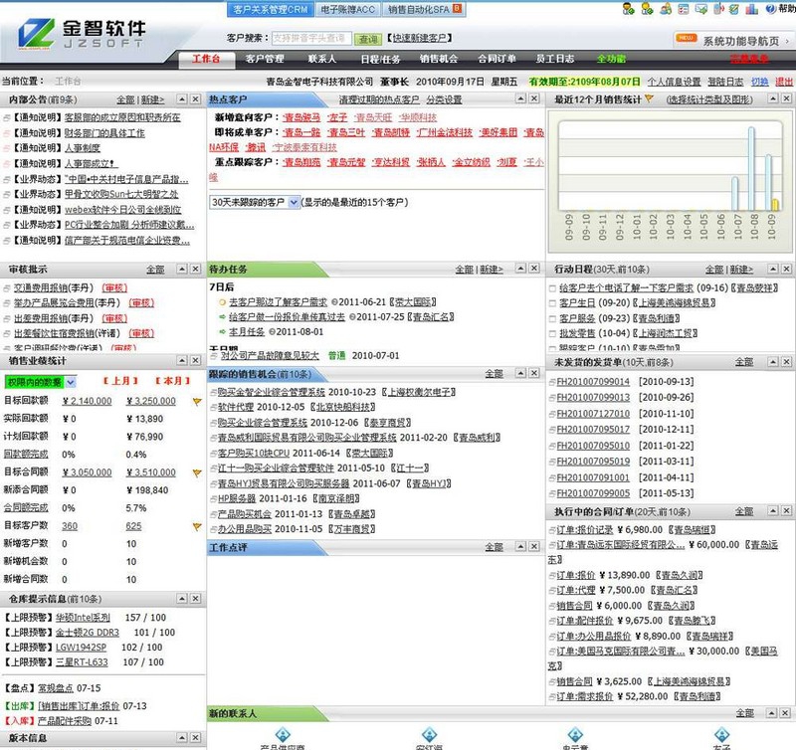
Task: Click the 查询 search button
Action: (x=367, y=39)
